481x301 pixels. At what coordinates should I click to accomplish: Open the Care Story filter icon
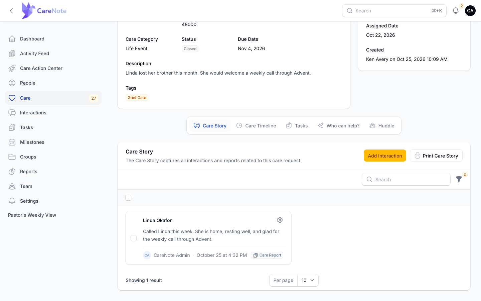[459, 179]
